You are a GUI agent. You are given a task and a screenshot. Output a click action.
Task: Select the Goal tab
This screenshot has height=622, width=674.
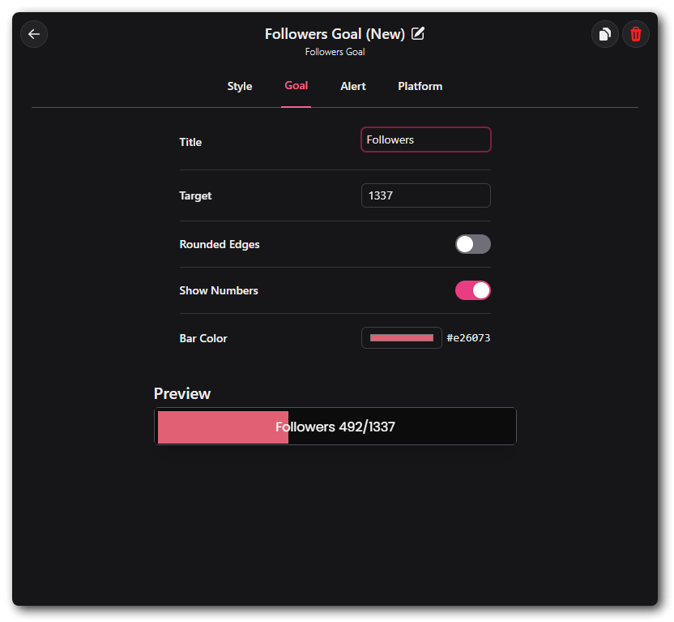click(296, 85)
